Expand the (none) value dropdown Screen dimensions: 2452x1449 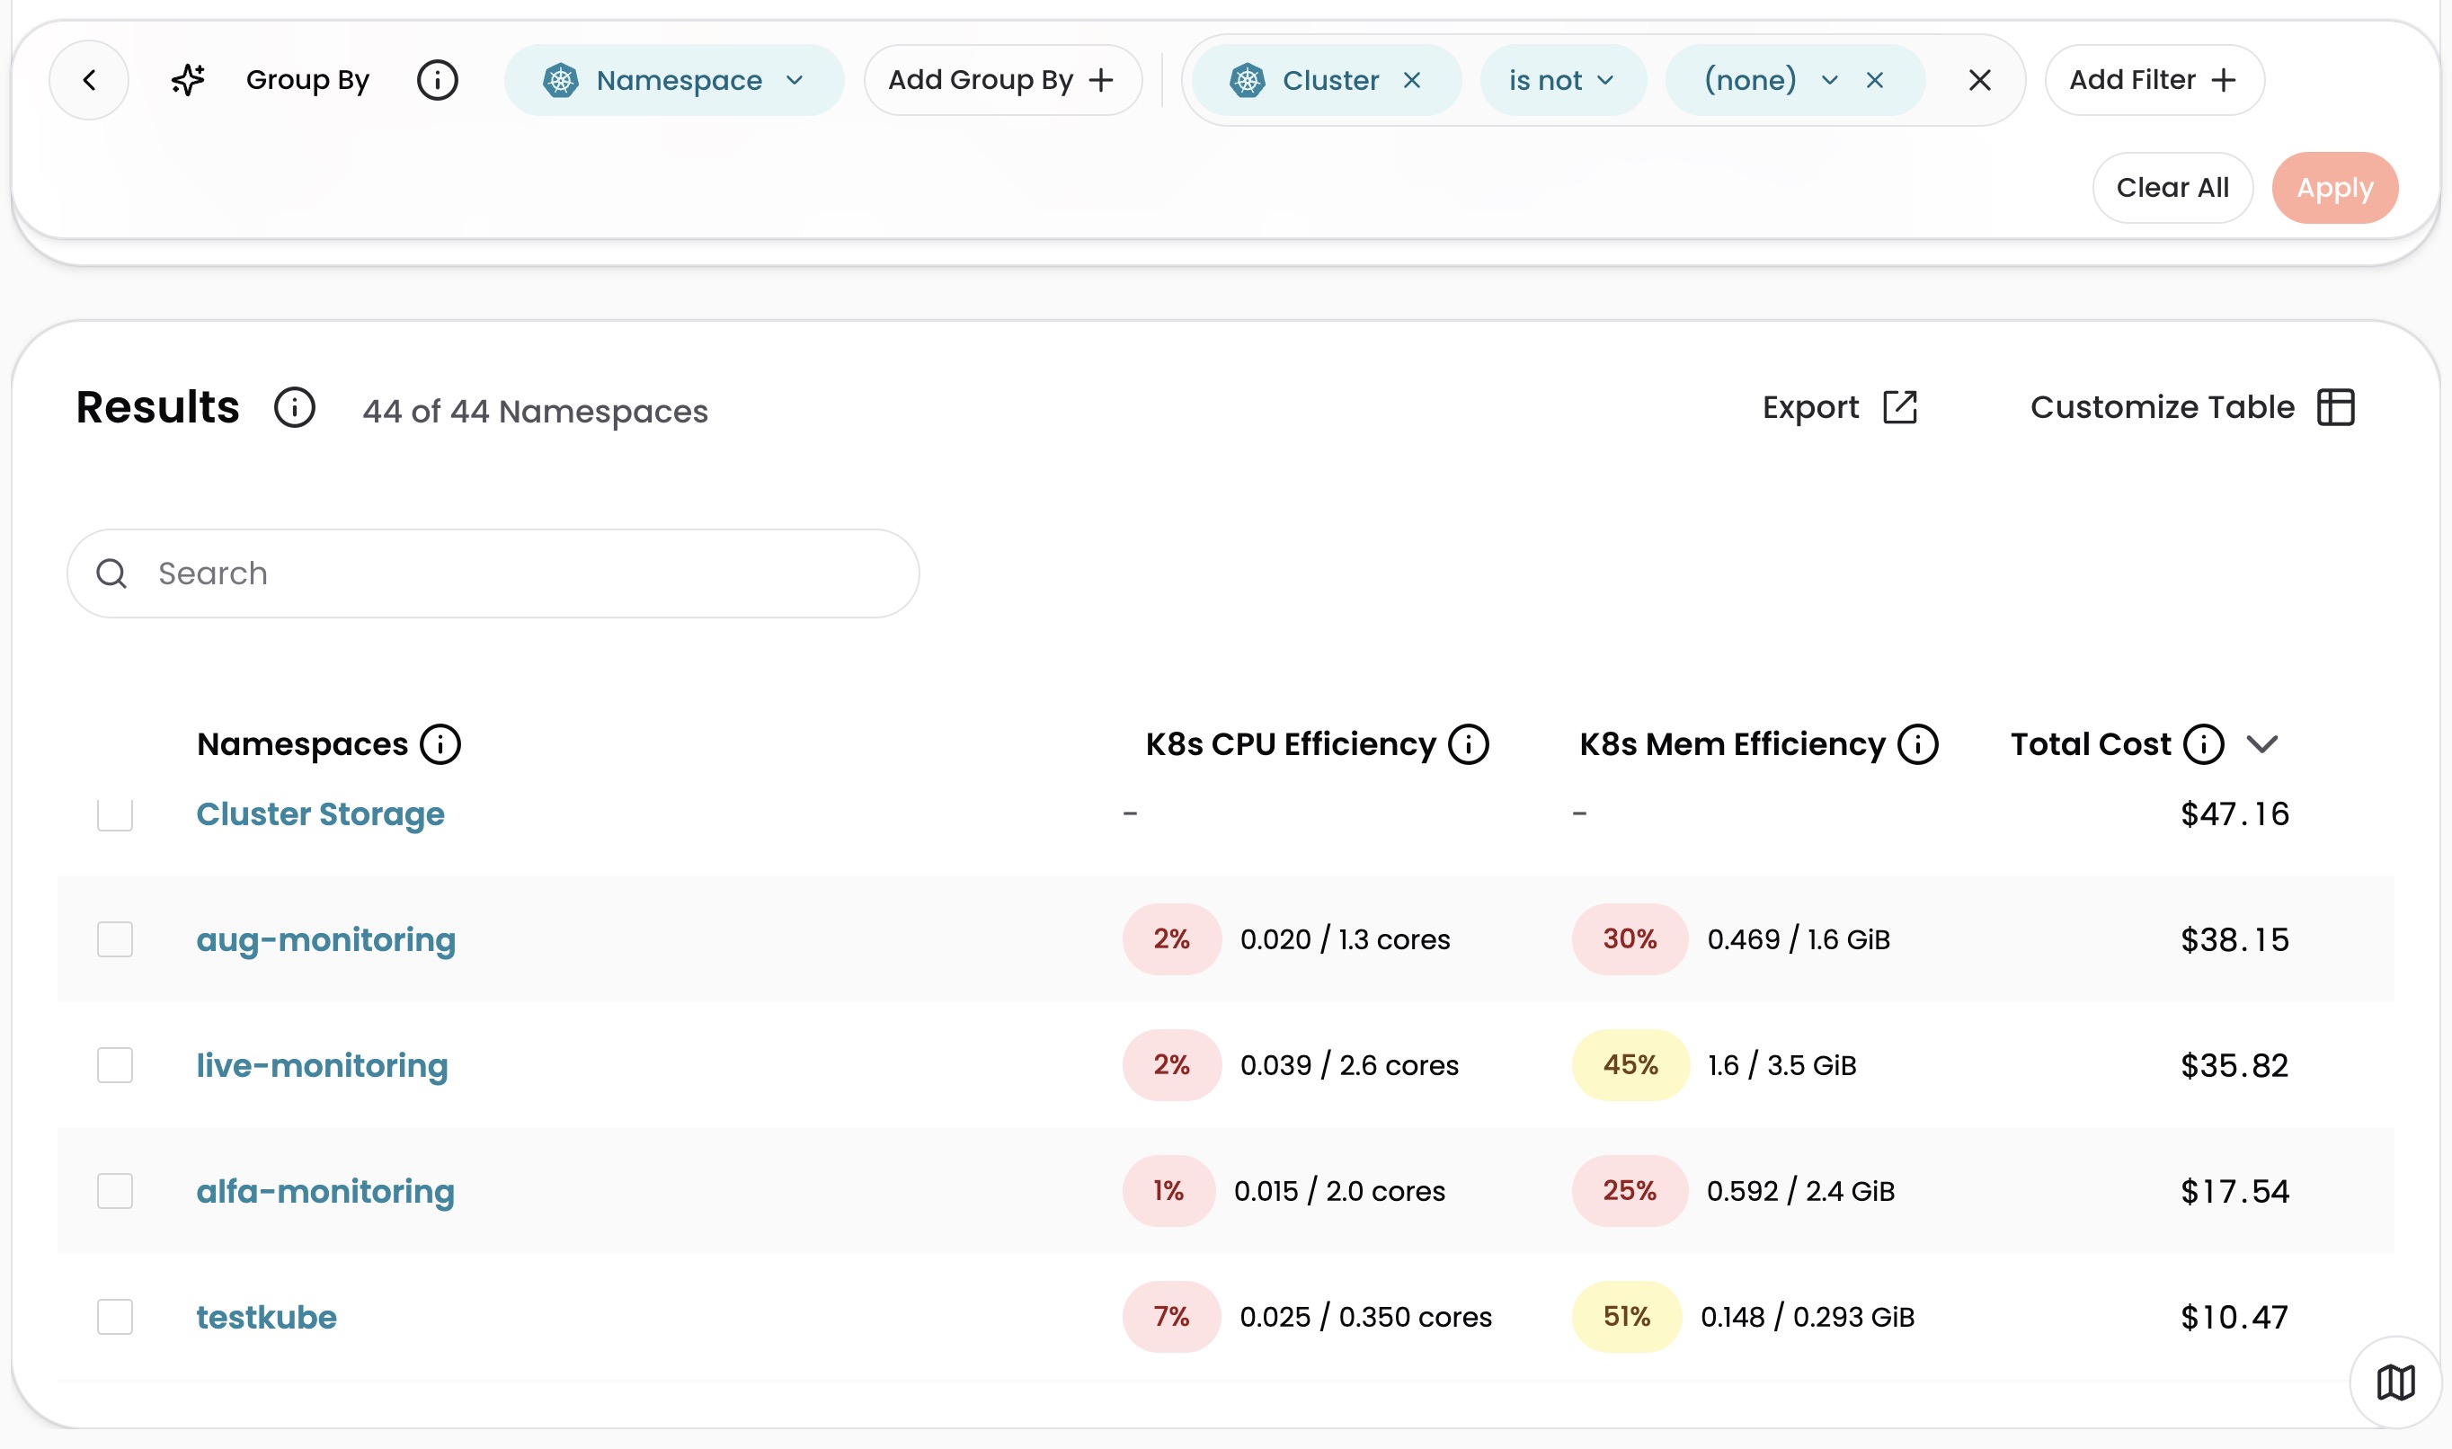click(x=1830, y=80)
